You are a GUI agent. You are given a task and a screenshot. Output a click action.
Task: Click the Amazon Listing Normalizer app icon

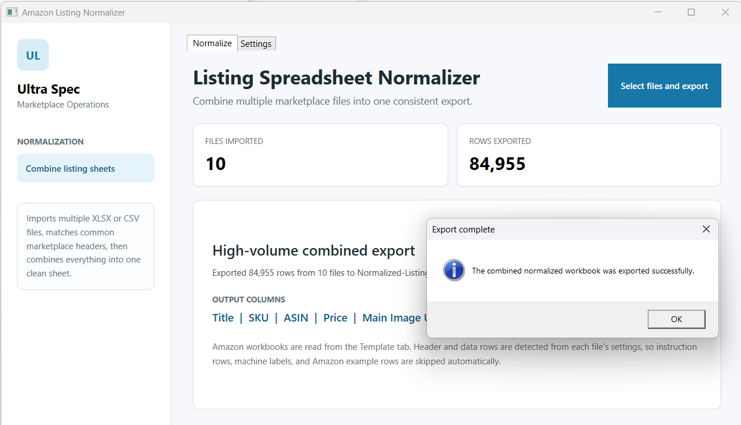pyautogui.click(x=12, y=12)
